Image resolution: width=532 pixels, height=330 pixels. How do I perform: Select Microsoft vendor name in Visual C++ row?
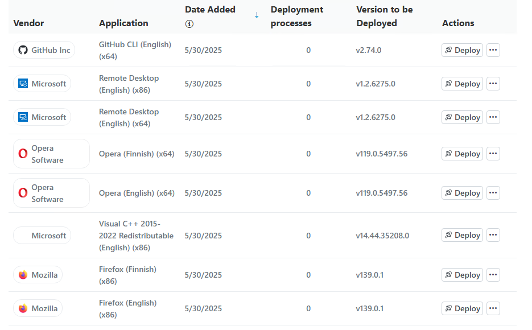pyautogui.click(x=49, y=236)
